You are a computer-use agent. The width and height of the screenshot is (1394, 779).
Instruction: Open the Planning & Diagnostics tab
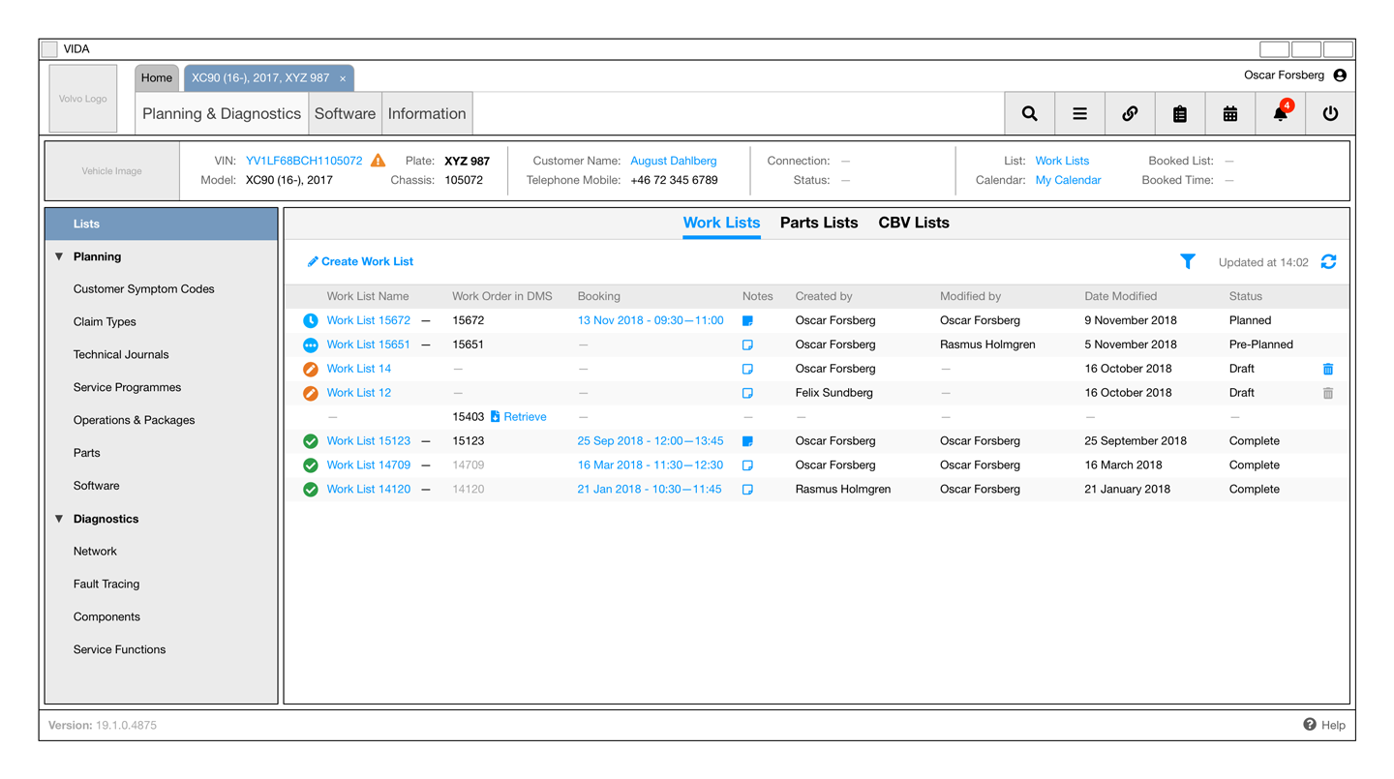tap(222, 113)
